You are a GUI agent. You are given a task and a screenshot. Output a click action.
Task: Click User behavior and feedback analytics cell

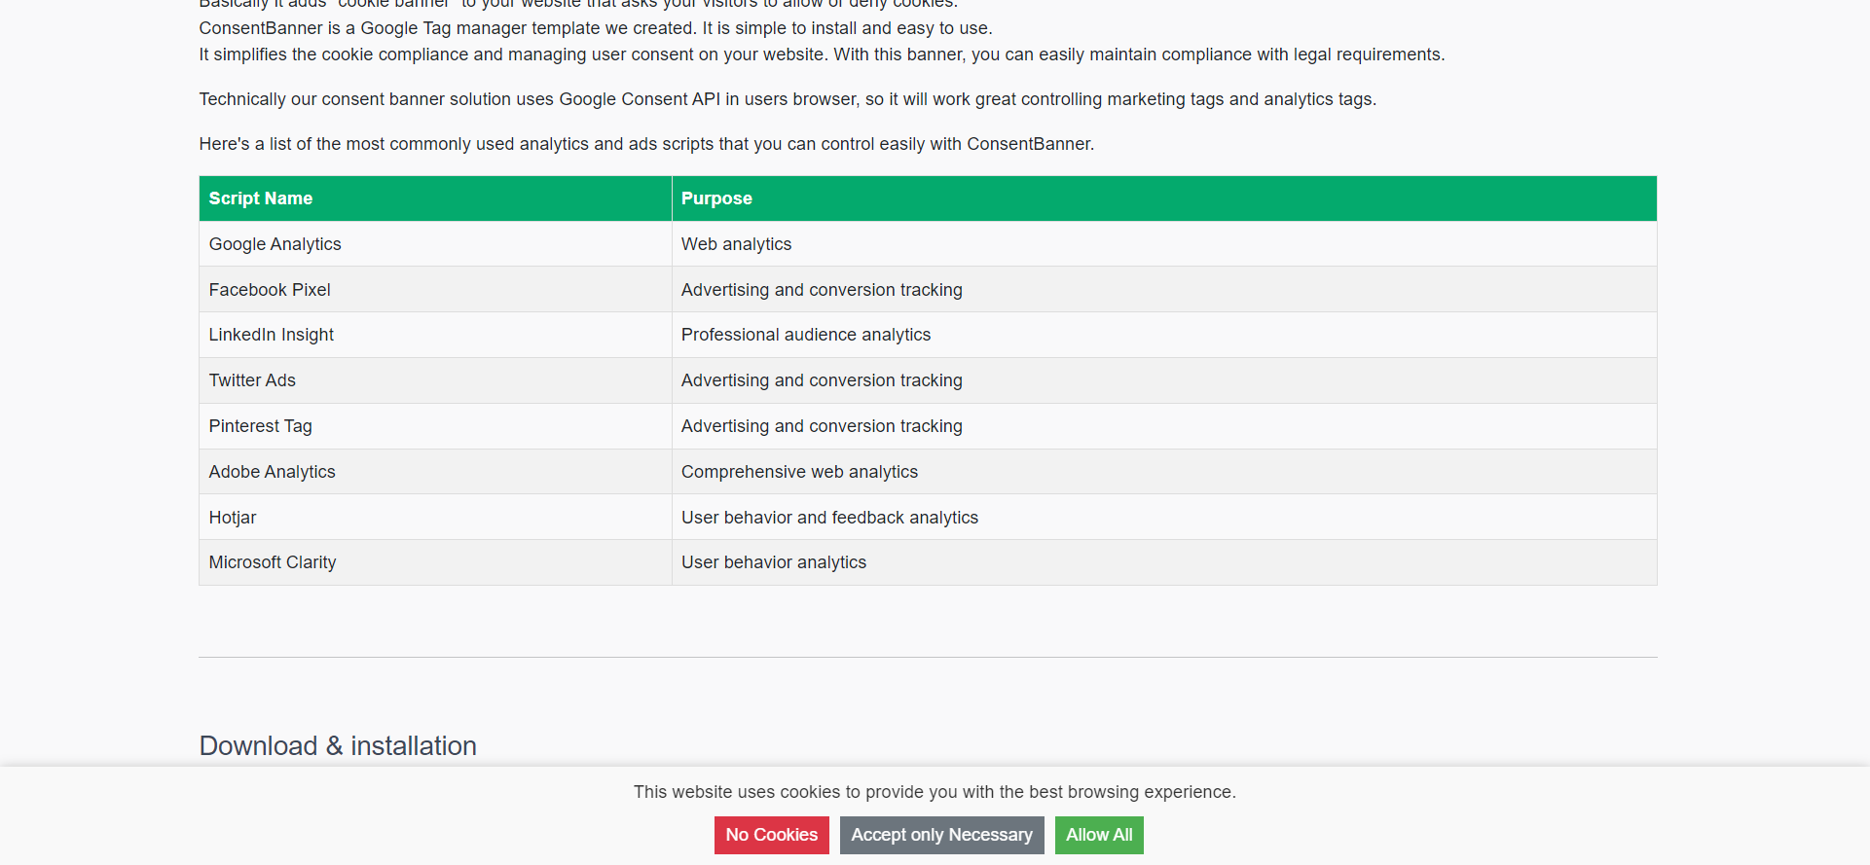click(x=1164, y=518)
